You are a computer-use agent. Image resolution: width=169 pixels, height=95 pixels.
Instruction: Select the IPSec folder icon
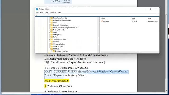point(51,23)
